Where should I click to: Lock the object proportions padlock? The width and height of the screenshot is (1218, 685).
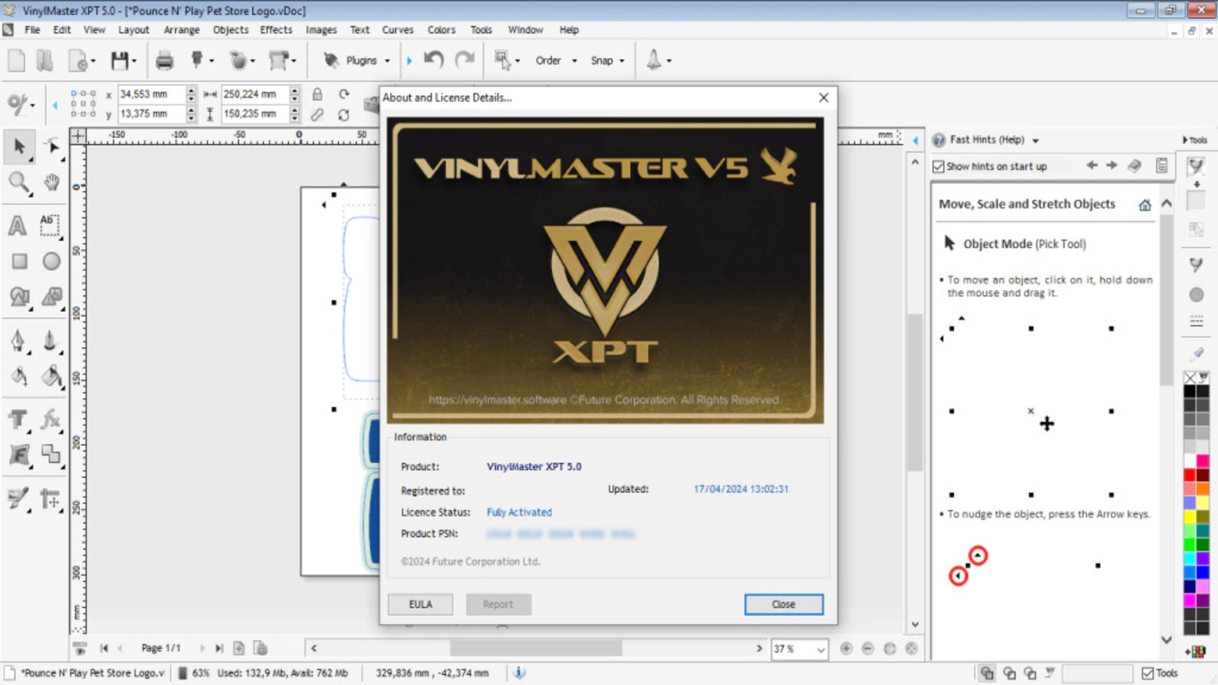coord(317,95)
